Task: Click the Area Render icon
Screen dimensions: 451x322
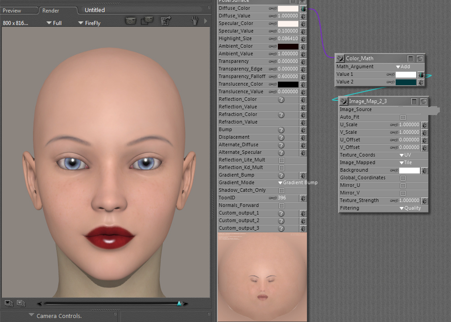Action: click(147, 21)
